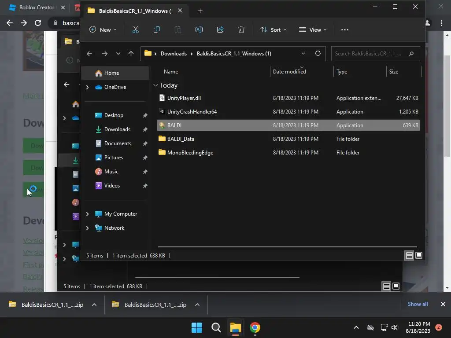
Task: Expand My Computer tree node
Action: pyautogui.click(x=88, y=214)
